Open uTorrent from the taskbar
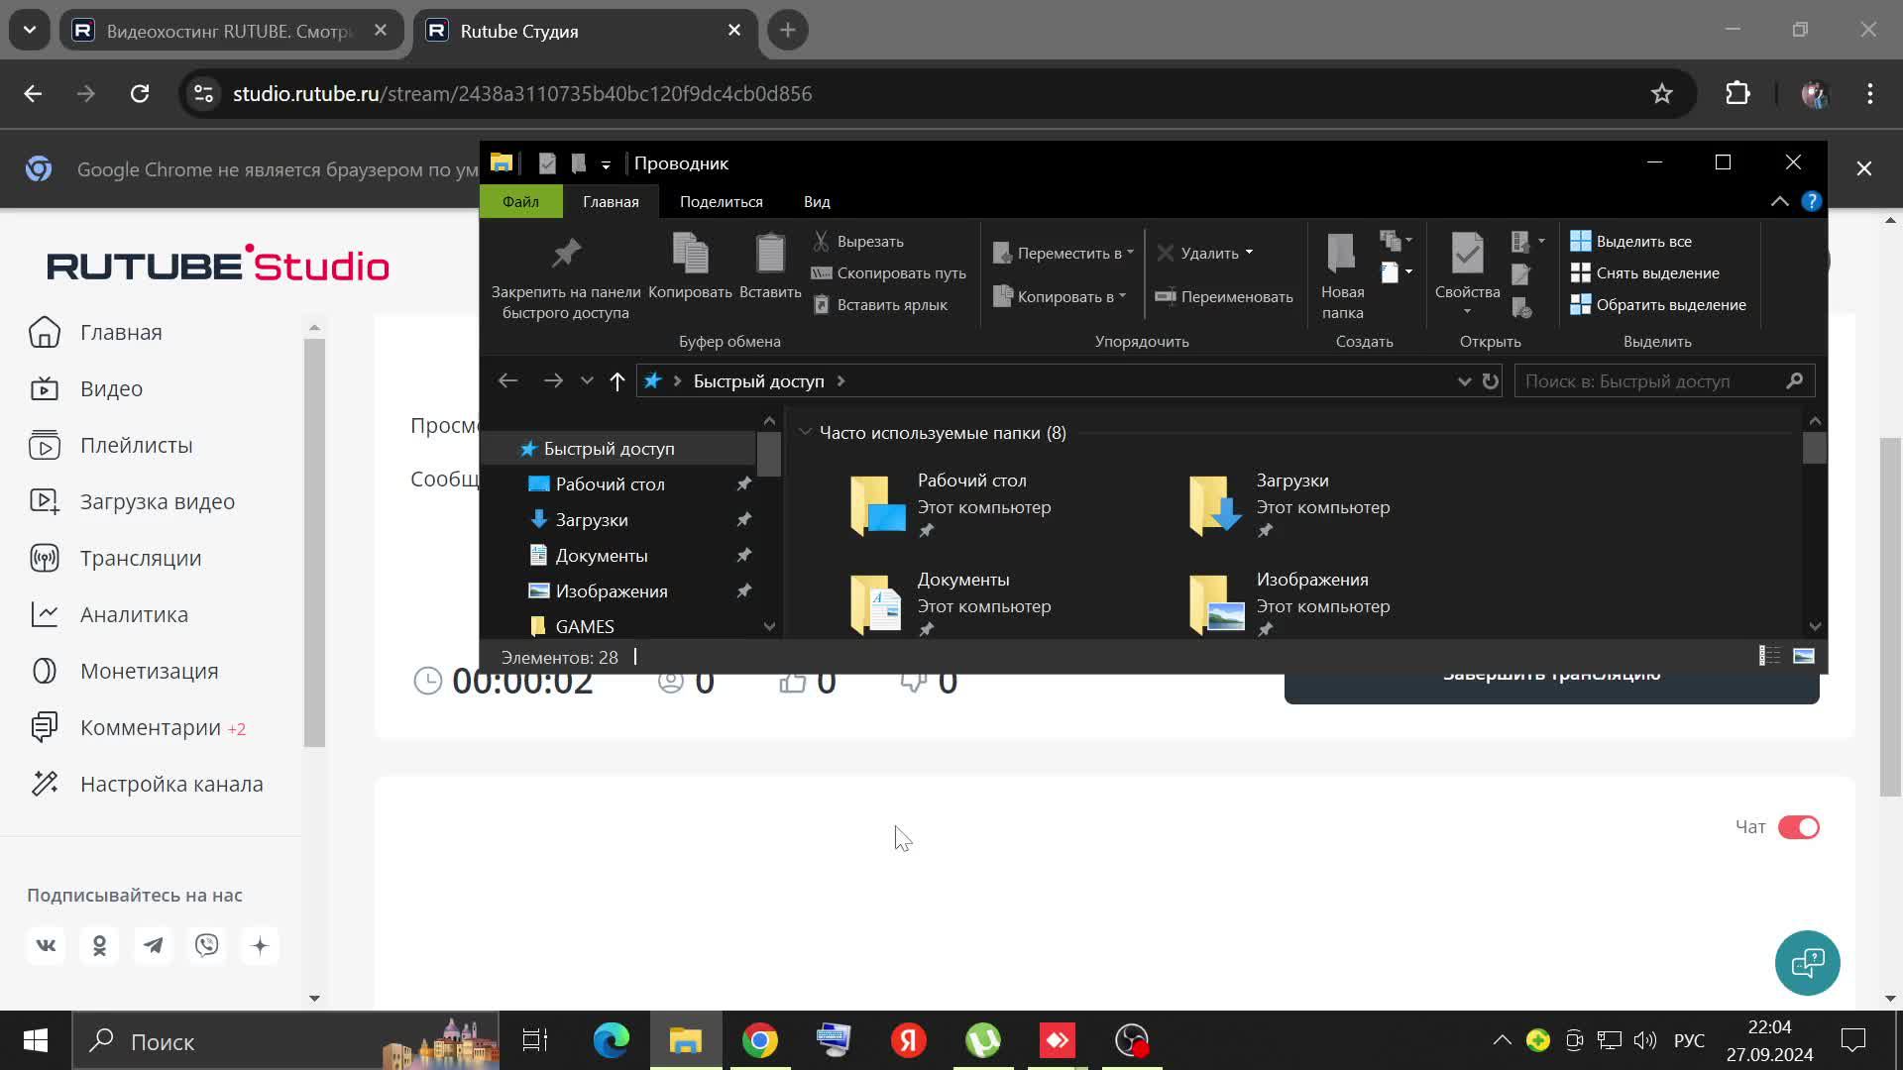This screenshot has height=1070, width=1903. coord(982,1040)
